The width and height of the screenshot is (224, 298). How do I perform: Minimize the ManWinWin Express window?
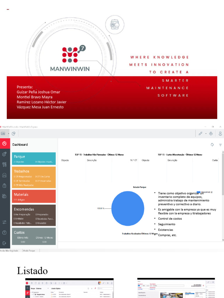pyautogui.click(x=205, y=127)
